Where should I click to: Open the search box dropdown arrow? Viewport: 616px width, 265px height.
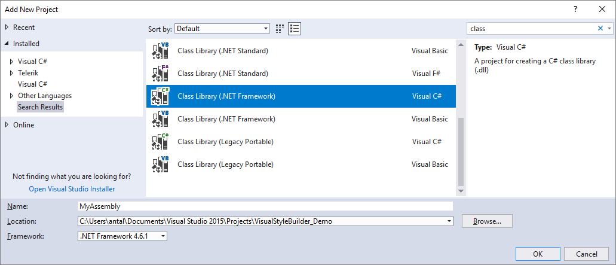click(609, 28)
